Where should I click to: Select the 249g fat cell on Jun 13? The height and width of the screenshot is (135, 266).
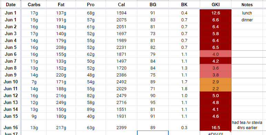[x=61, y=102]
